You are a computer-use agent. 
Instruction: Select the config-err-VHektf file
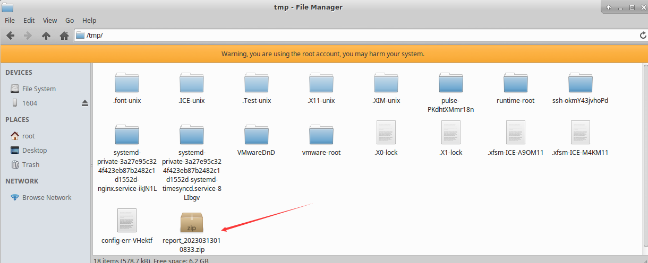(127, 226)
